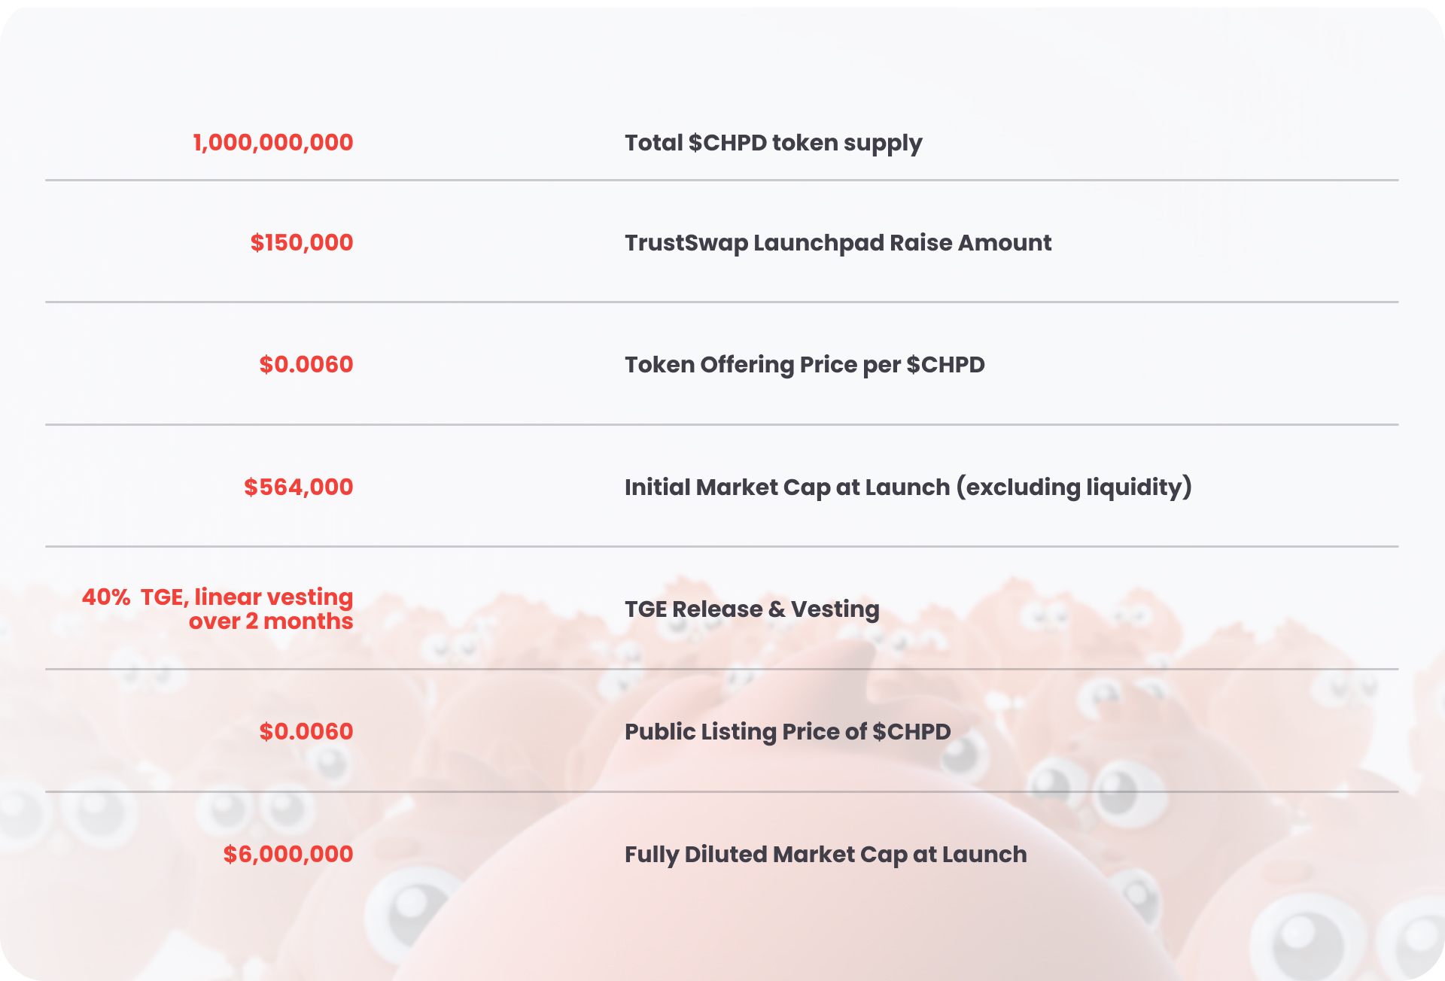Select Fully Diluted Market Cap at Launch label
Viewport: 1445px width, 981px height.
(x=826, y=855)
